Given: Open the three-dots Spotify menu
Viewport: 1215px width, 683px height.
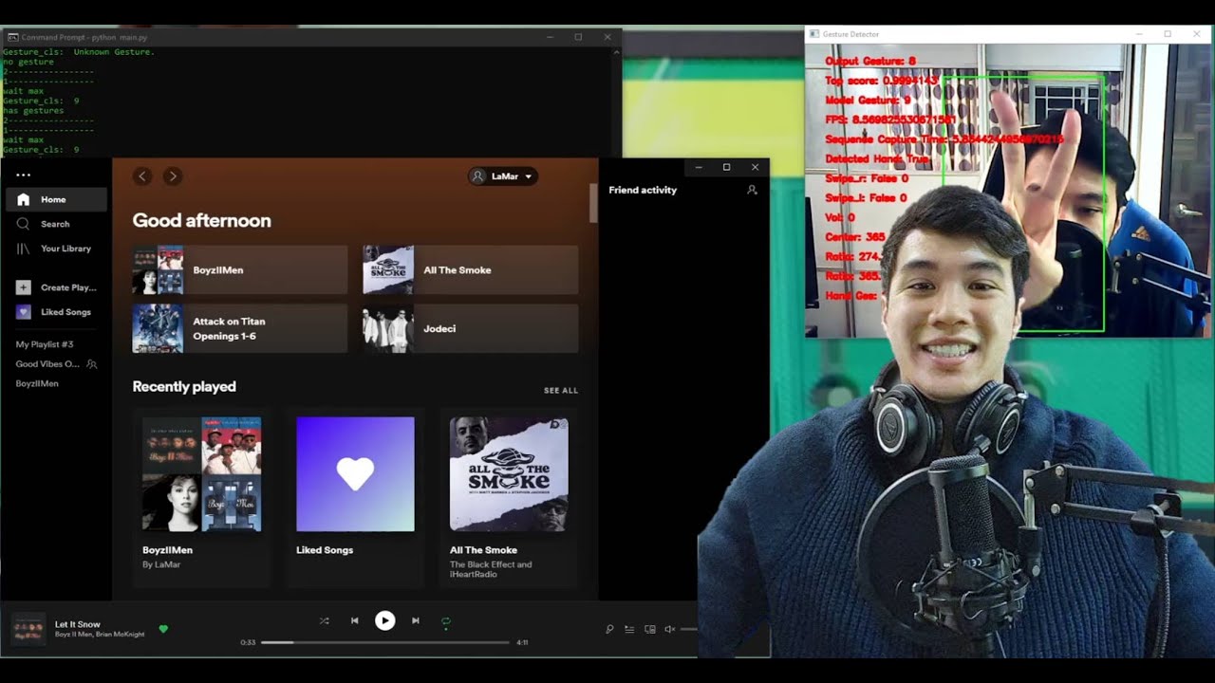Looking at the screenshot, I should tap(24, 175).
